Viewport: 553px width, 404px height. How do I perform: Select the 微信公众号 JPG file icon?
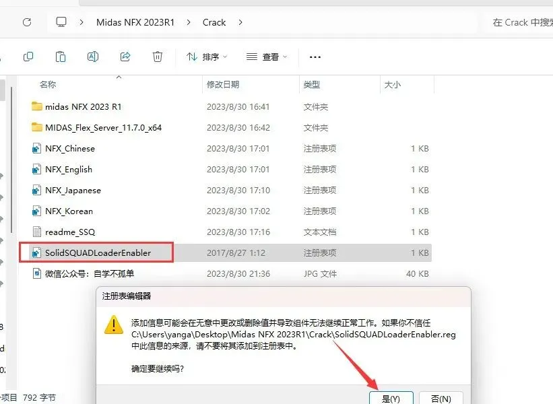36,273
